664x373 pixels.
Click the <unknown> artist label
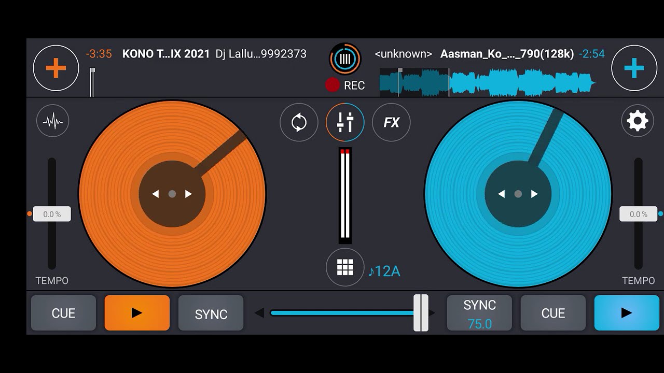click(403, 53)
